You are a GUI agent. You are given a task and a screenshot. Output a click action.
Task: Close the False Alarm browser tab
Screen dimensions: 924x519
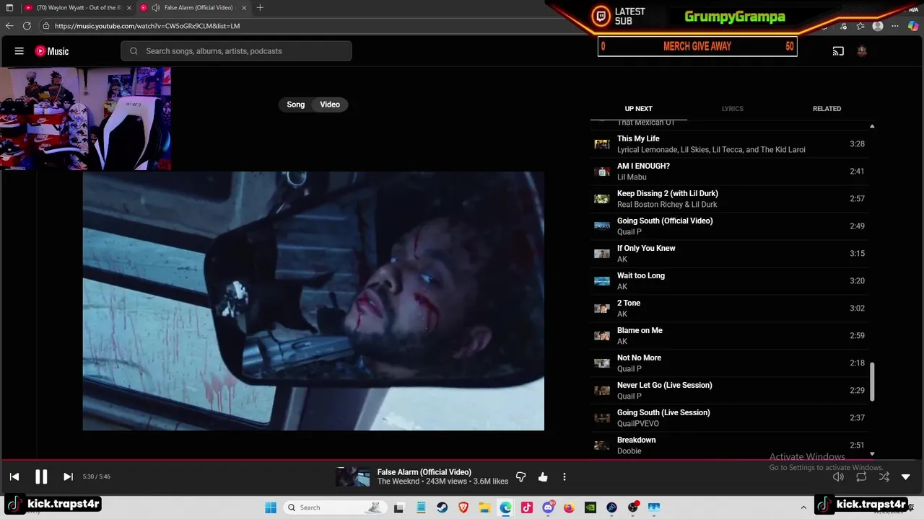point(244,8)
